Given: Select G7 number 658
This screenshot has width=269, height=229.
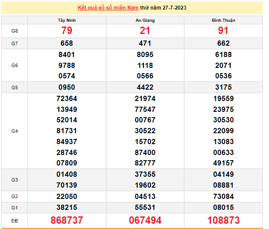Looking at the screenshot, I should coord(67,43).
